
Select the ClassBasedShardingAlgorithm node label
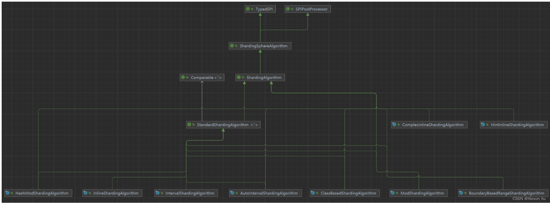[x=348, y=193]
